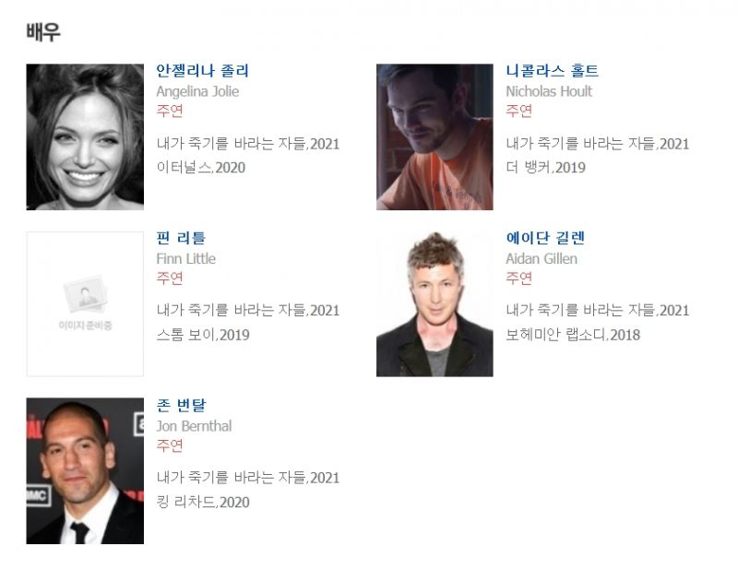Open Aidan Gillen's profile photo
738x581 pixels.
click(434, 304)
